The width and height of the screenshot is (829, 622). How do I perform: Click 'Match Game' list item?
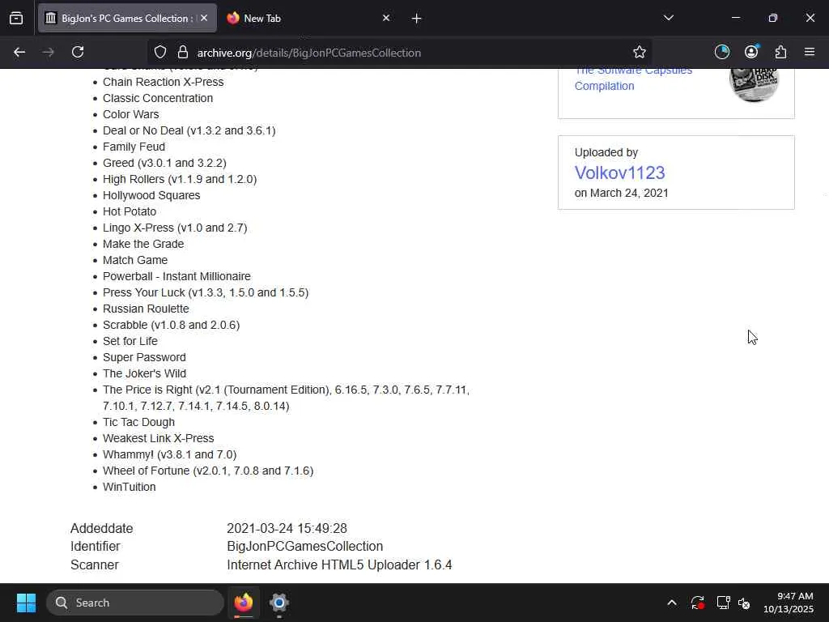(x=135, y=260)
